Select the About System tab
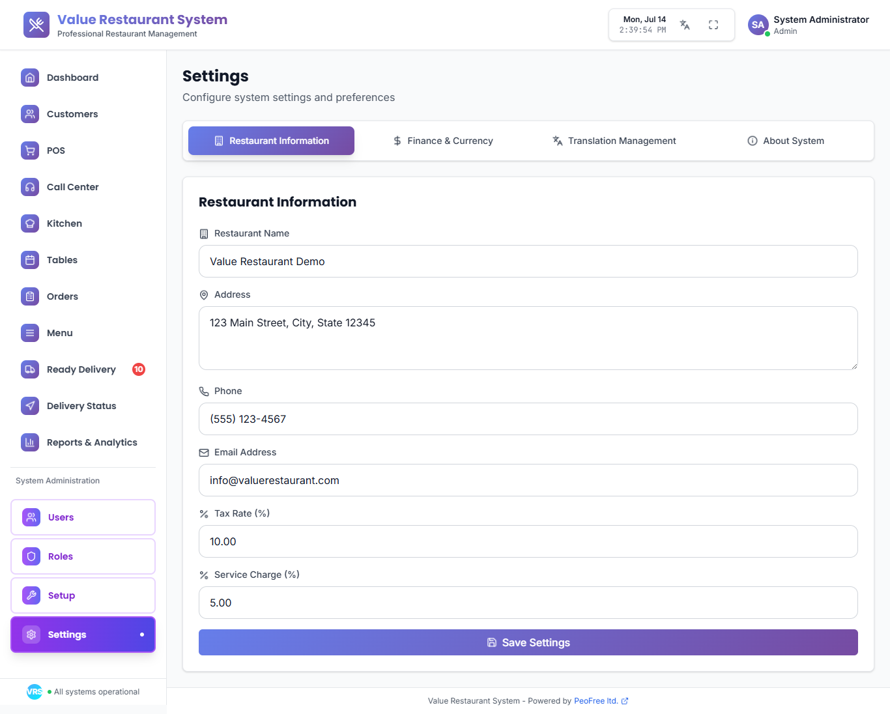This screenshot has width=890, height=714. tap(785, 141)
